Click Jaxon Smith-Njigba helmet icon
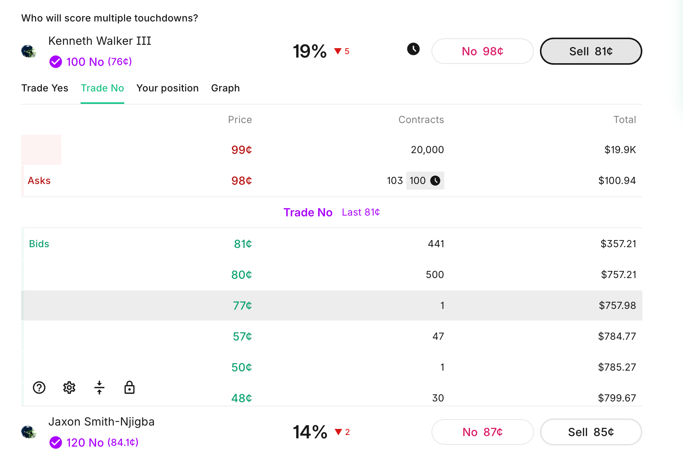The image size is (683, 450). click(x=29, y=432)
